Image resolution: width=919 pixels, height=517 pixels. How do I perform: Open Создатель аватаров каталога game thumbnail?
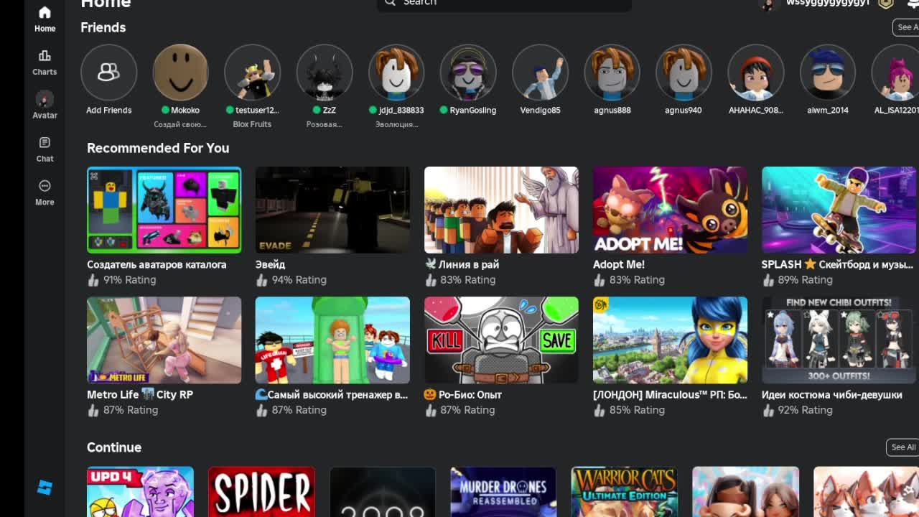point(164,210)
